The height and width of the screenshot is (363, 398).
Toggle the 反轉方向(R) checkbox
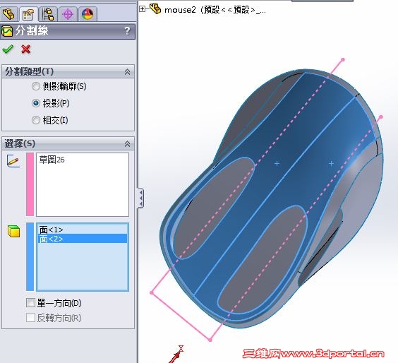coord(31,317)
